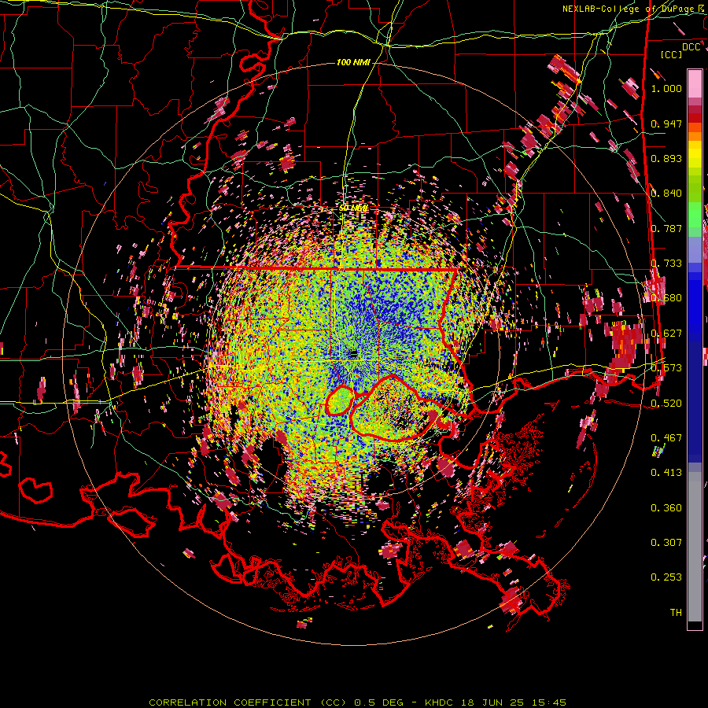Select the 0.360 scale value
The height and width of the screenshot is (708, 708).
666,508
